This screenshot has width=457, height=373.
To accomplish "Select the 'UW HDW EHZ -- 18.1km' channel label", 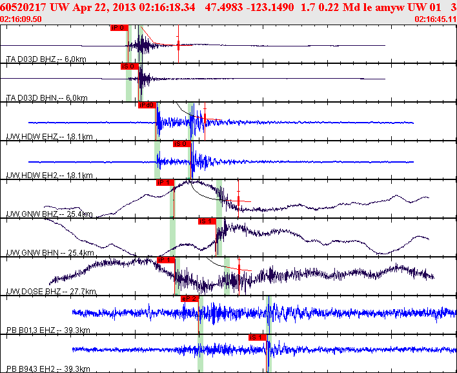I will [50, 137].
